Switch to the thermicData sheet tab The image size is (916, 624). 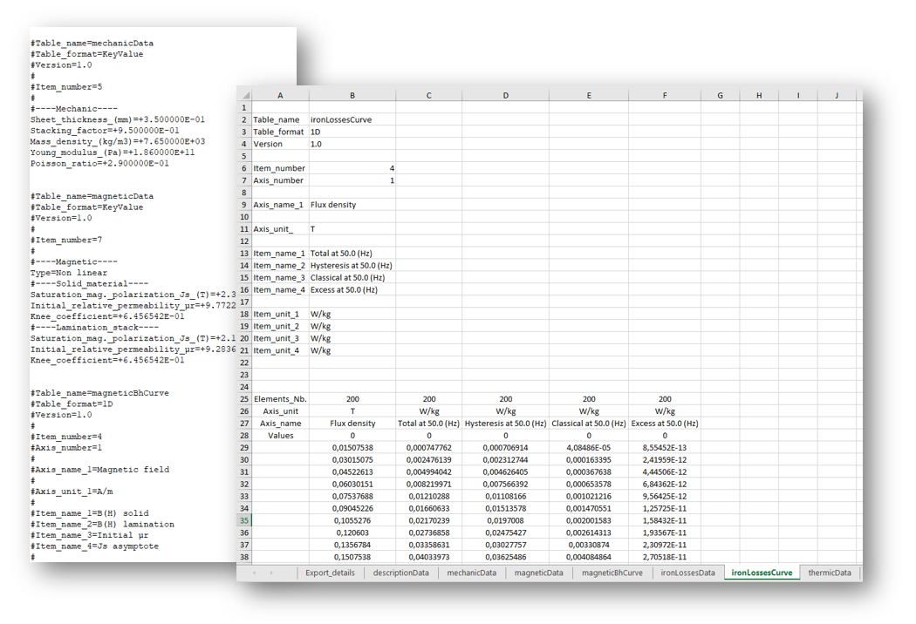click(x=830, y=573)
